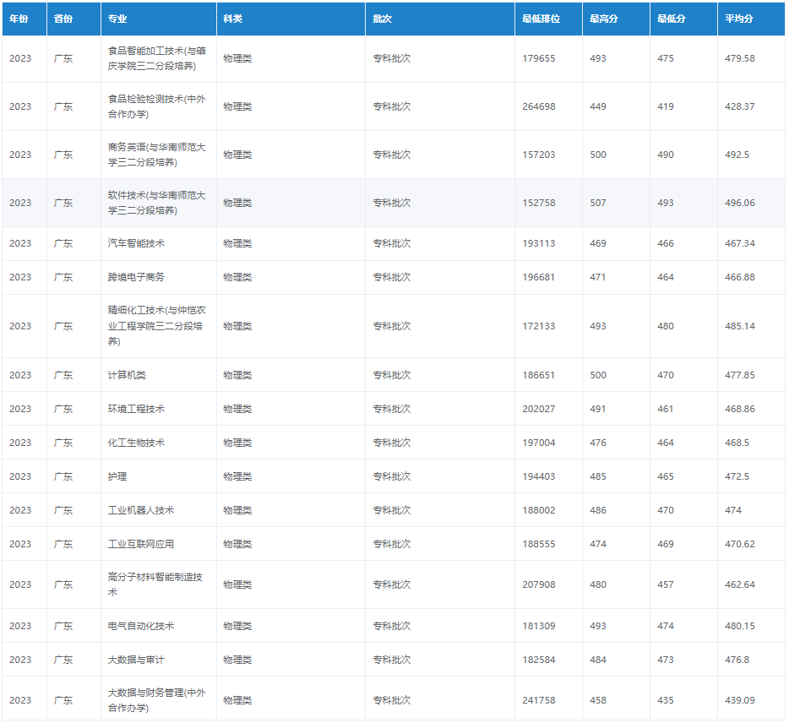Click minimum rank value 194403
The height and width of the screenshot is (723, 789).
click(x=538, y=476)
